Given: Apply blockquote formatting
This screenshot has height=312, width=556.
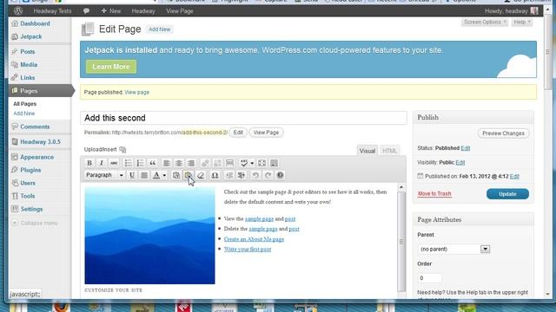Looking at the screenshot, I should tap(153, 163).
